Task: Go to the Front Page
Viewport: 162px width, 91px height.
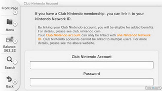Action: (10, 8)
